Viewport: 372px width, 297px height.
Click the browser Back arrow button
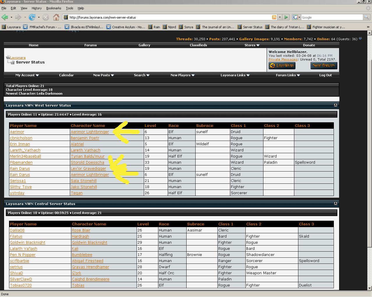coord(5,17)
